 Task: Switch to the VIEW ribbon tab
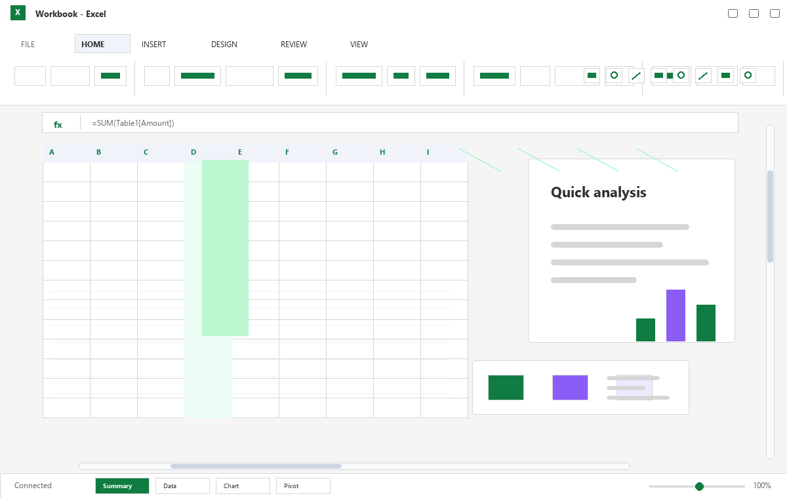(x=359, y=45)
